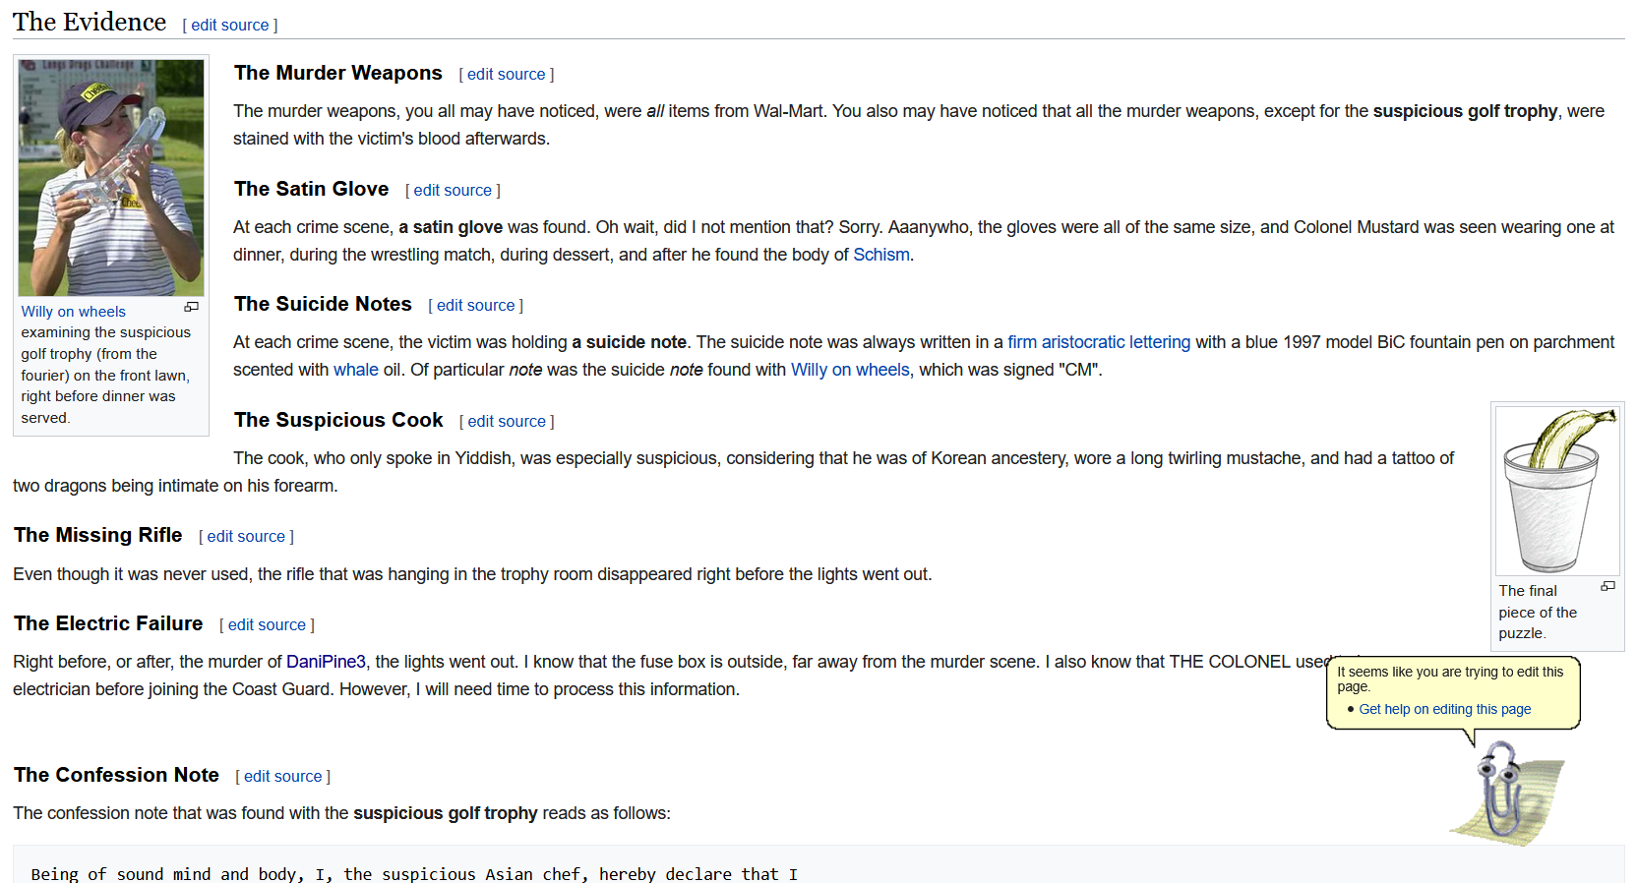
Task: Open the DaniPine3 link
Action: click(326, 662)
